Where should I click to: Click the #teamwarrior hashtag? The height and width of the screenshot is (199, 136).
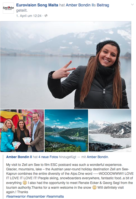click(x=16, y=196)
